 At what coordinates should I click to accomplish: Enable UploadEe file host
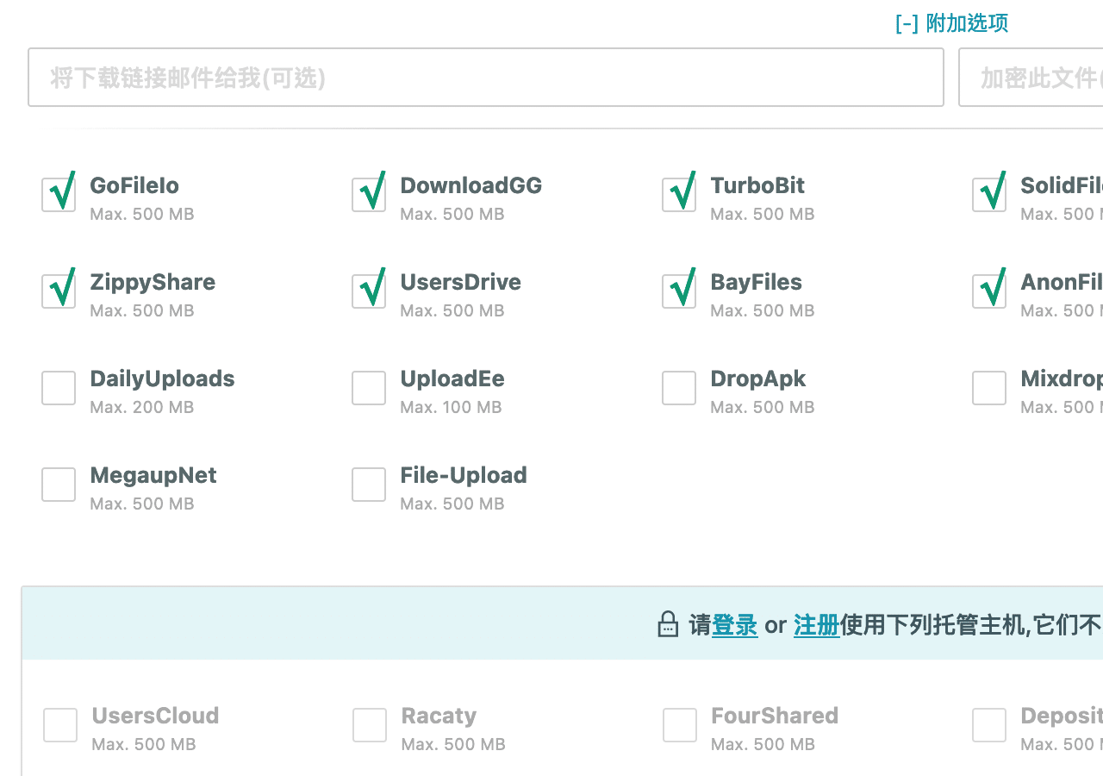(369, 388)
